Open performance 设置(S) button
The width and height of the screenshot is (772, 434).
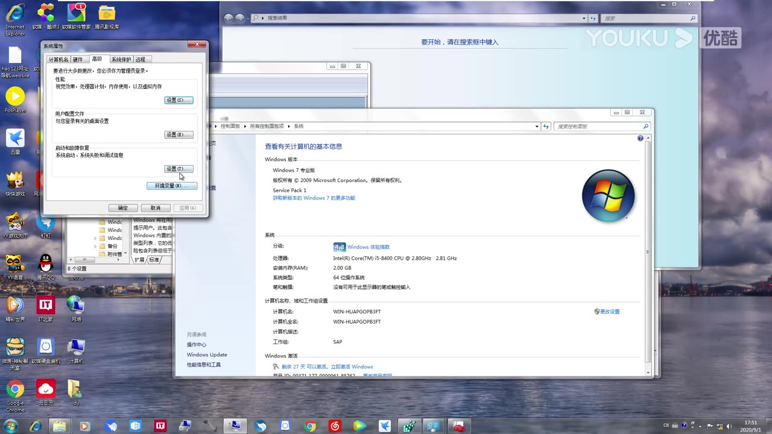[x=179, y=100]
